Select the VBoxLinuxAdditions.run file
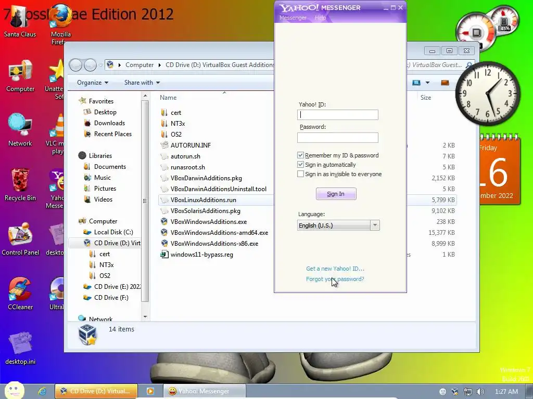The width and height of the screenshot is (533, 399). click(204, 200)
